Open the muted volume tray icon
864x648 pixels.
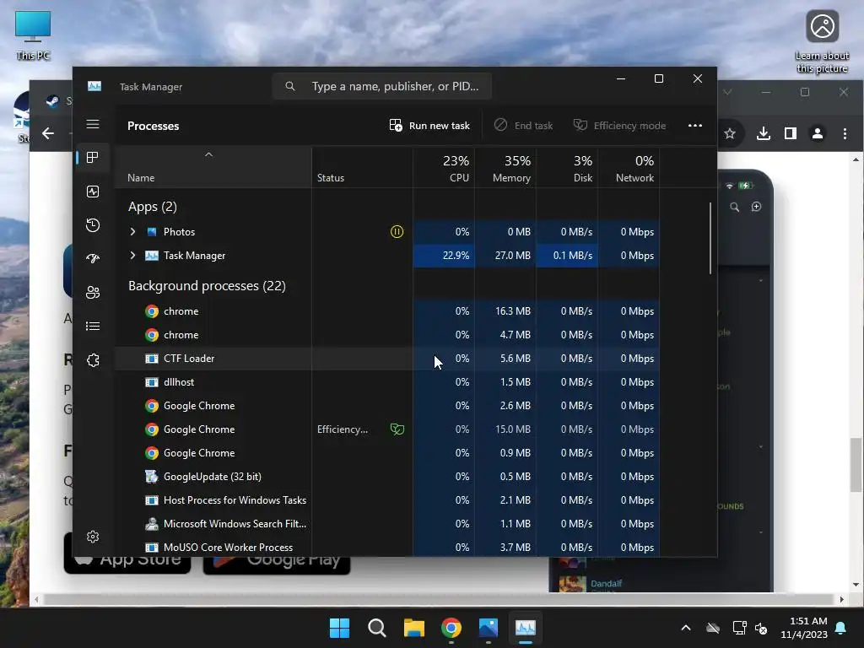pyautogui.click(x=761, y=628)
